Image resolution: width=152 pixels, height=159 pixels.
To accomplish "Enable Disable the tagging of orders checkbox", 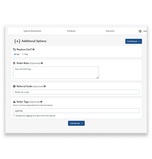I will pyautogui.click(x=14, y=115).
